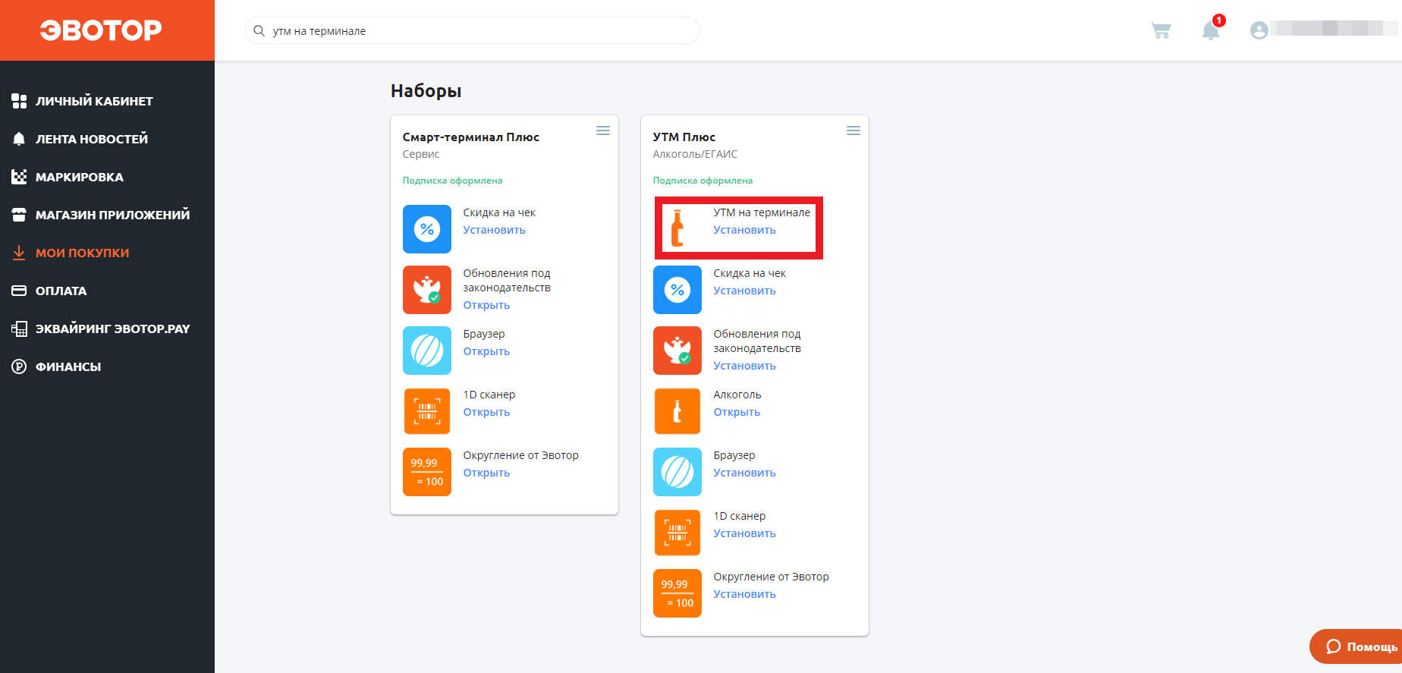Click Округление от Эвотор icon in Смарт-терминал Плюс

[x=427, y=472]
